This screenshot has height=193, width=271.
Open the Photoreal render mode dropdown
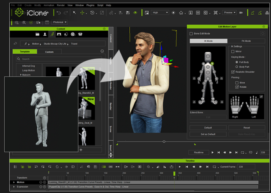(x=59, y=22)
